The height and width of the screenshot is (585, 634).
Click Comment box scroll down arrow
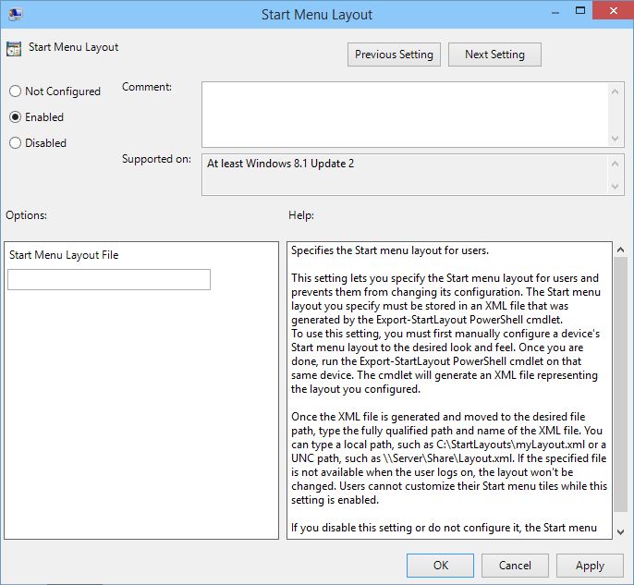[616, 138]
